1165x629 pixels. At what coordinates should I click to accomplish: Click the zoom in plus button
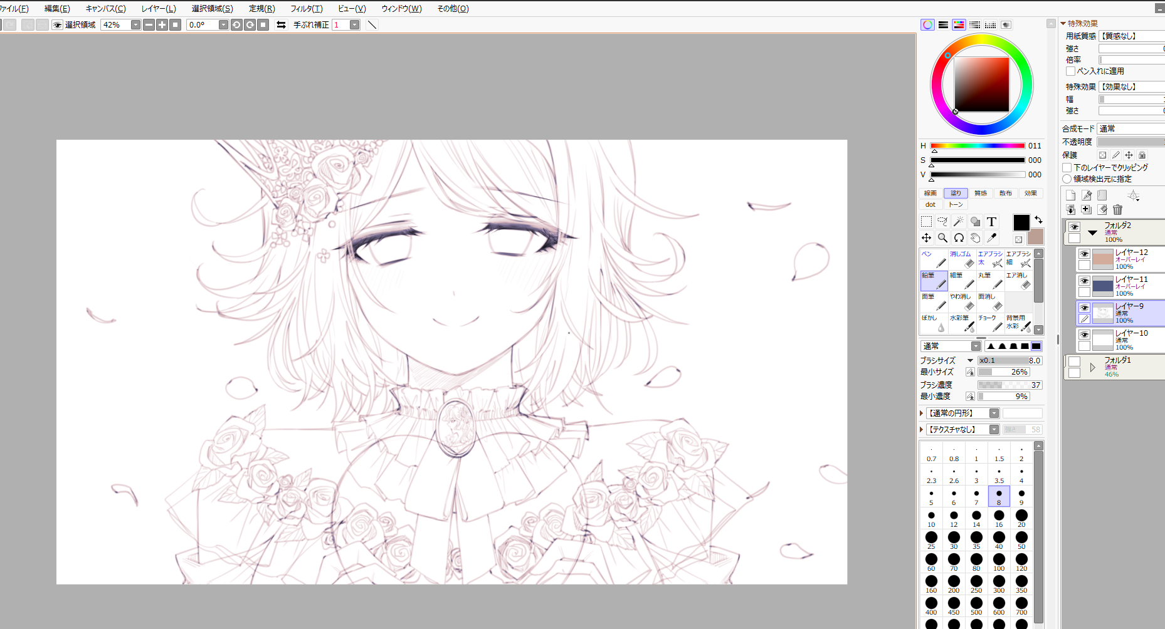click(162, 24)
